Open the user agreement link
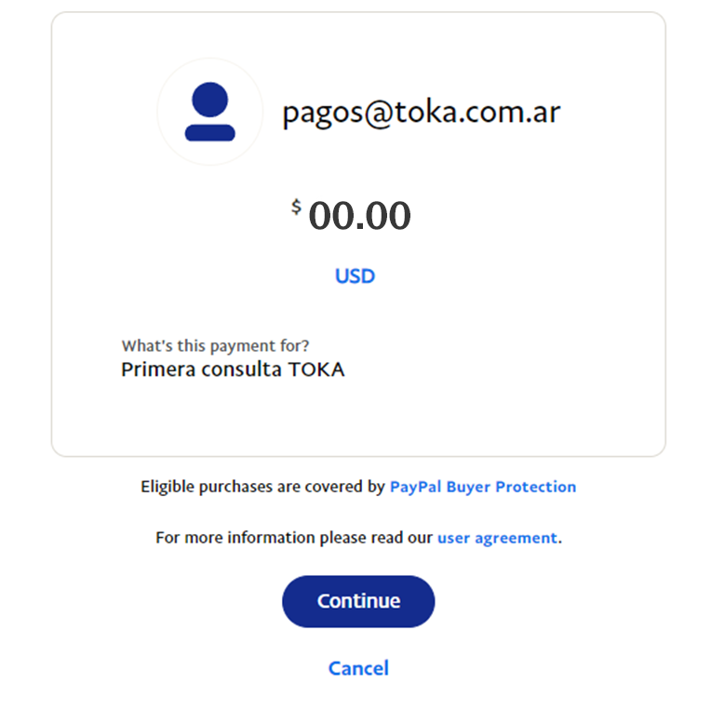 point(497,538)
